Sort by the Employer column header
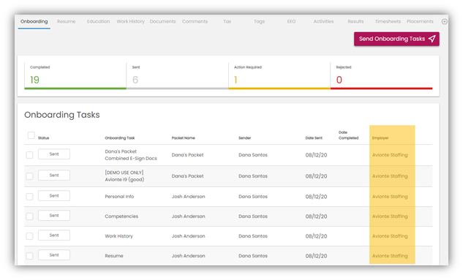 [x=380, y=137]
